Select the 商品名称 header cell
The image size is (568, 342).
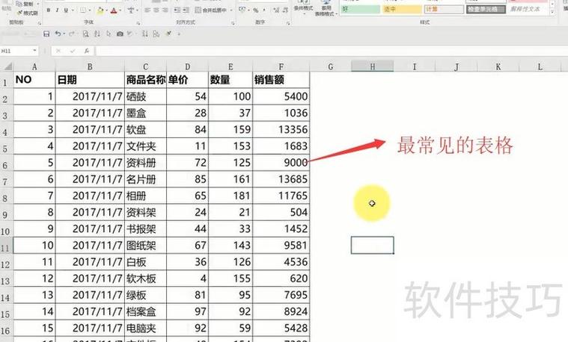click(x=145, y=80)
